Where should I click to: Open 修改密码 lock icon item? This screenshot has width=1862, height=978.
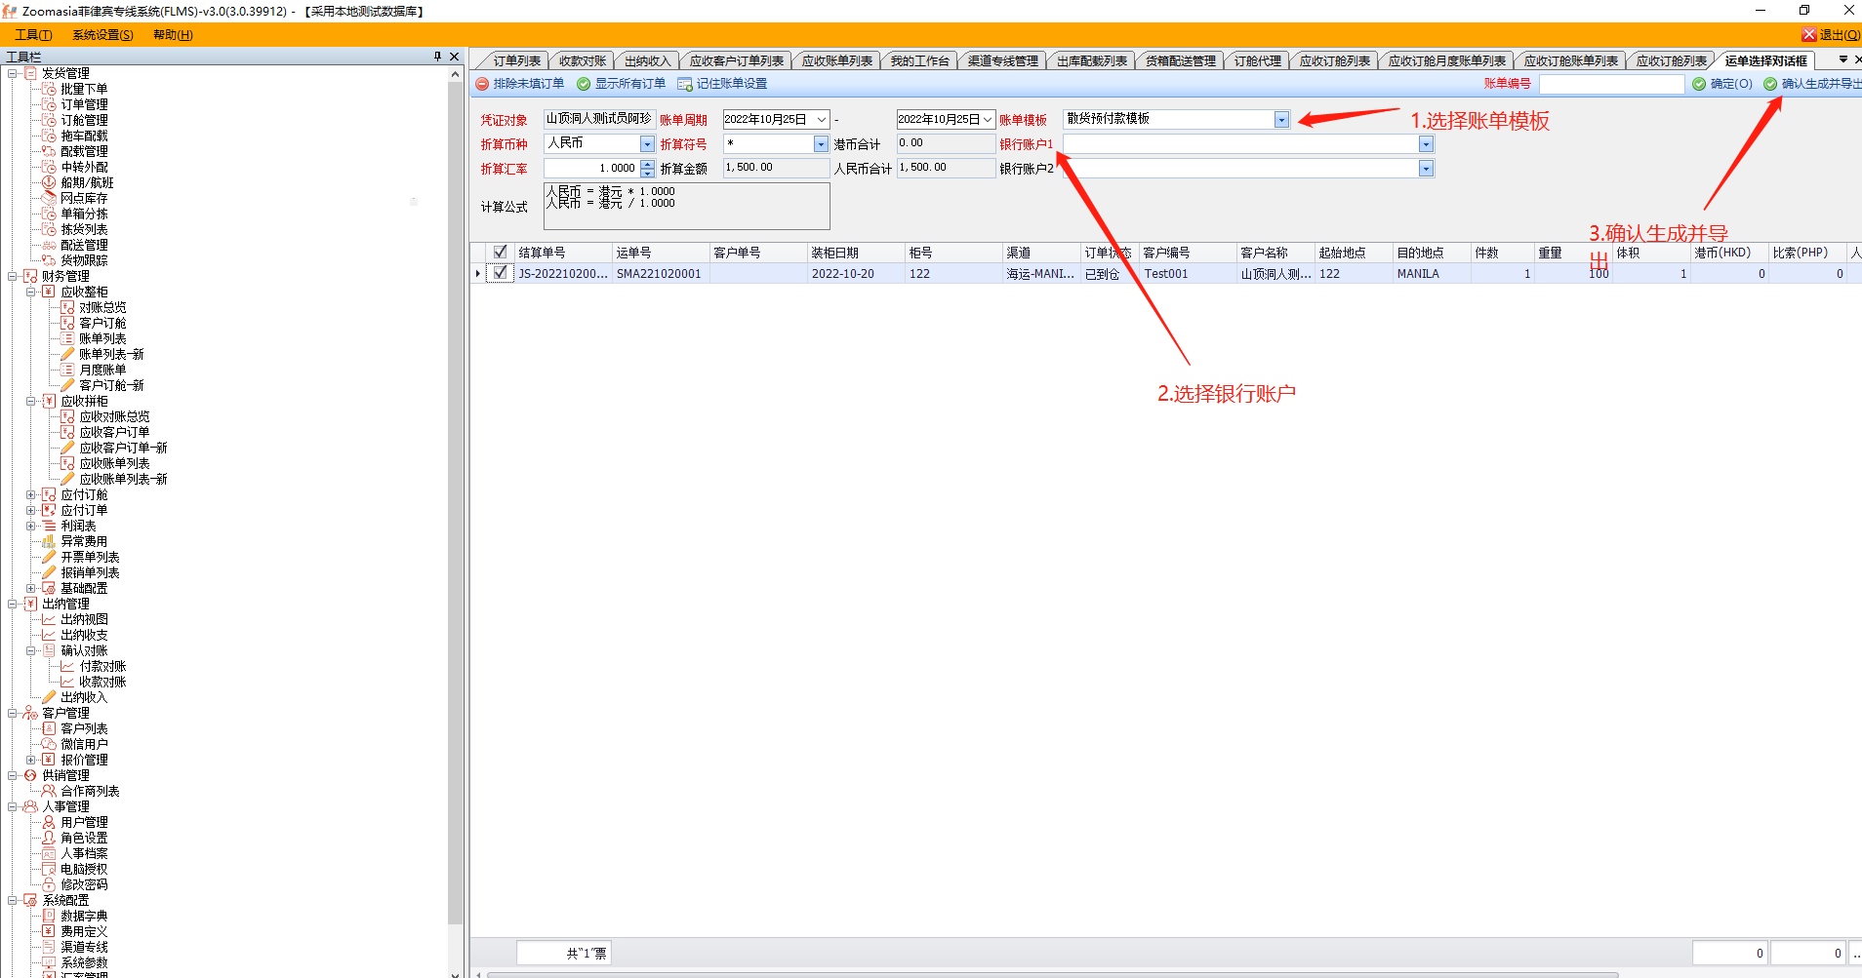(49, 884)
